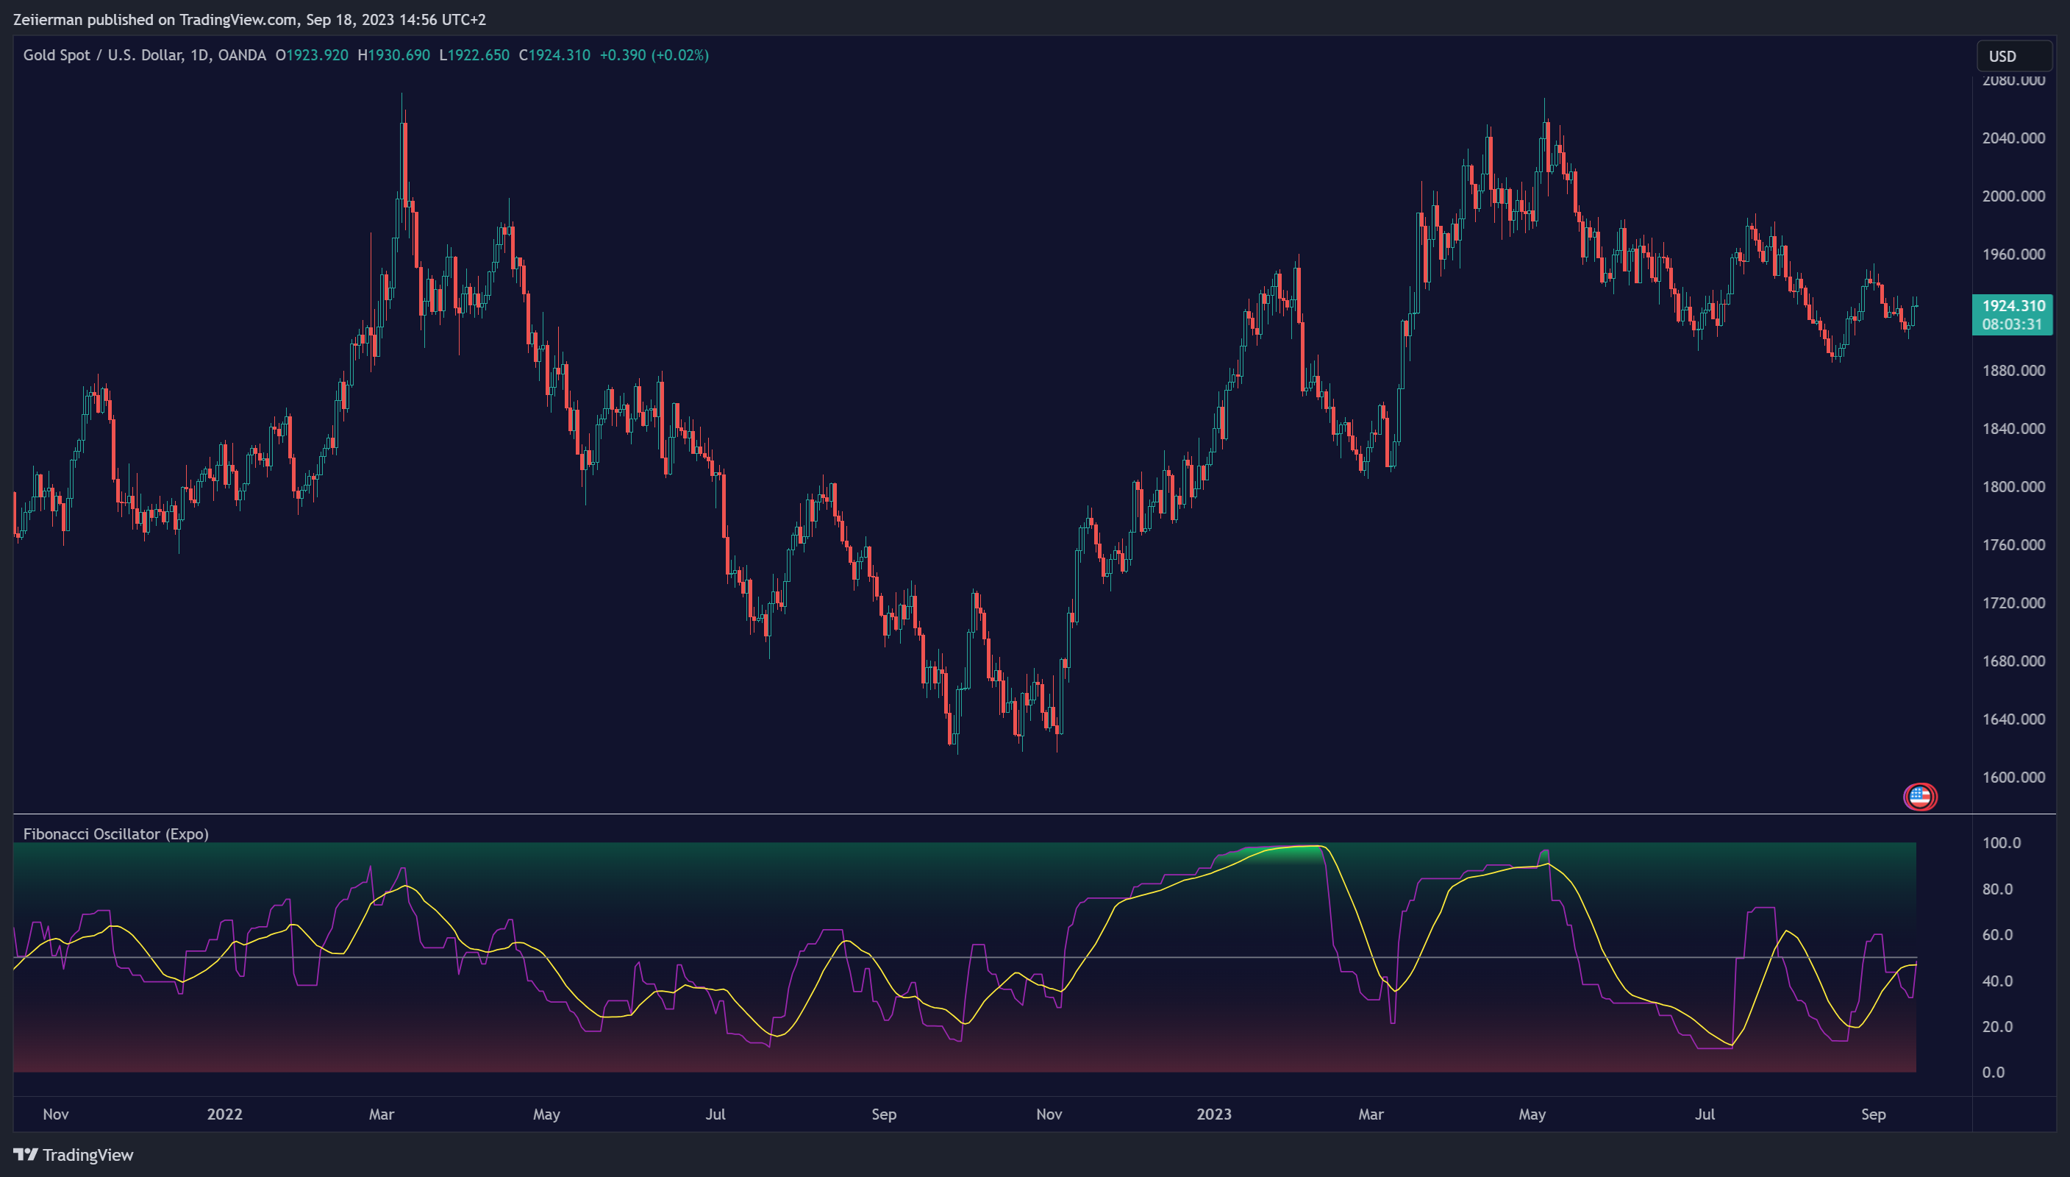
Task: Click the change value +0.390 (+0.02%)
Action: (654, 55)
